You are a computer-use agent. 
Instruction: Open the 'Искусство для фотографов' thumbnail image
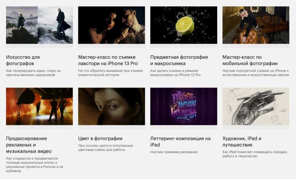39,25
